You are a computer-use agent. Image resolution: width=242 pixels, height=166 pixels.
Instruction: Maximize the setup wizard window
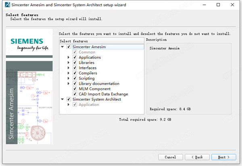pyautogui.click(x=218, y=5)
